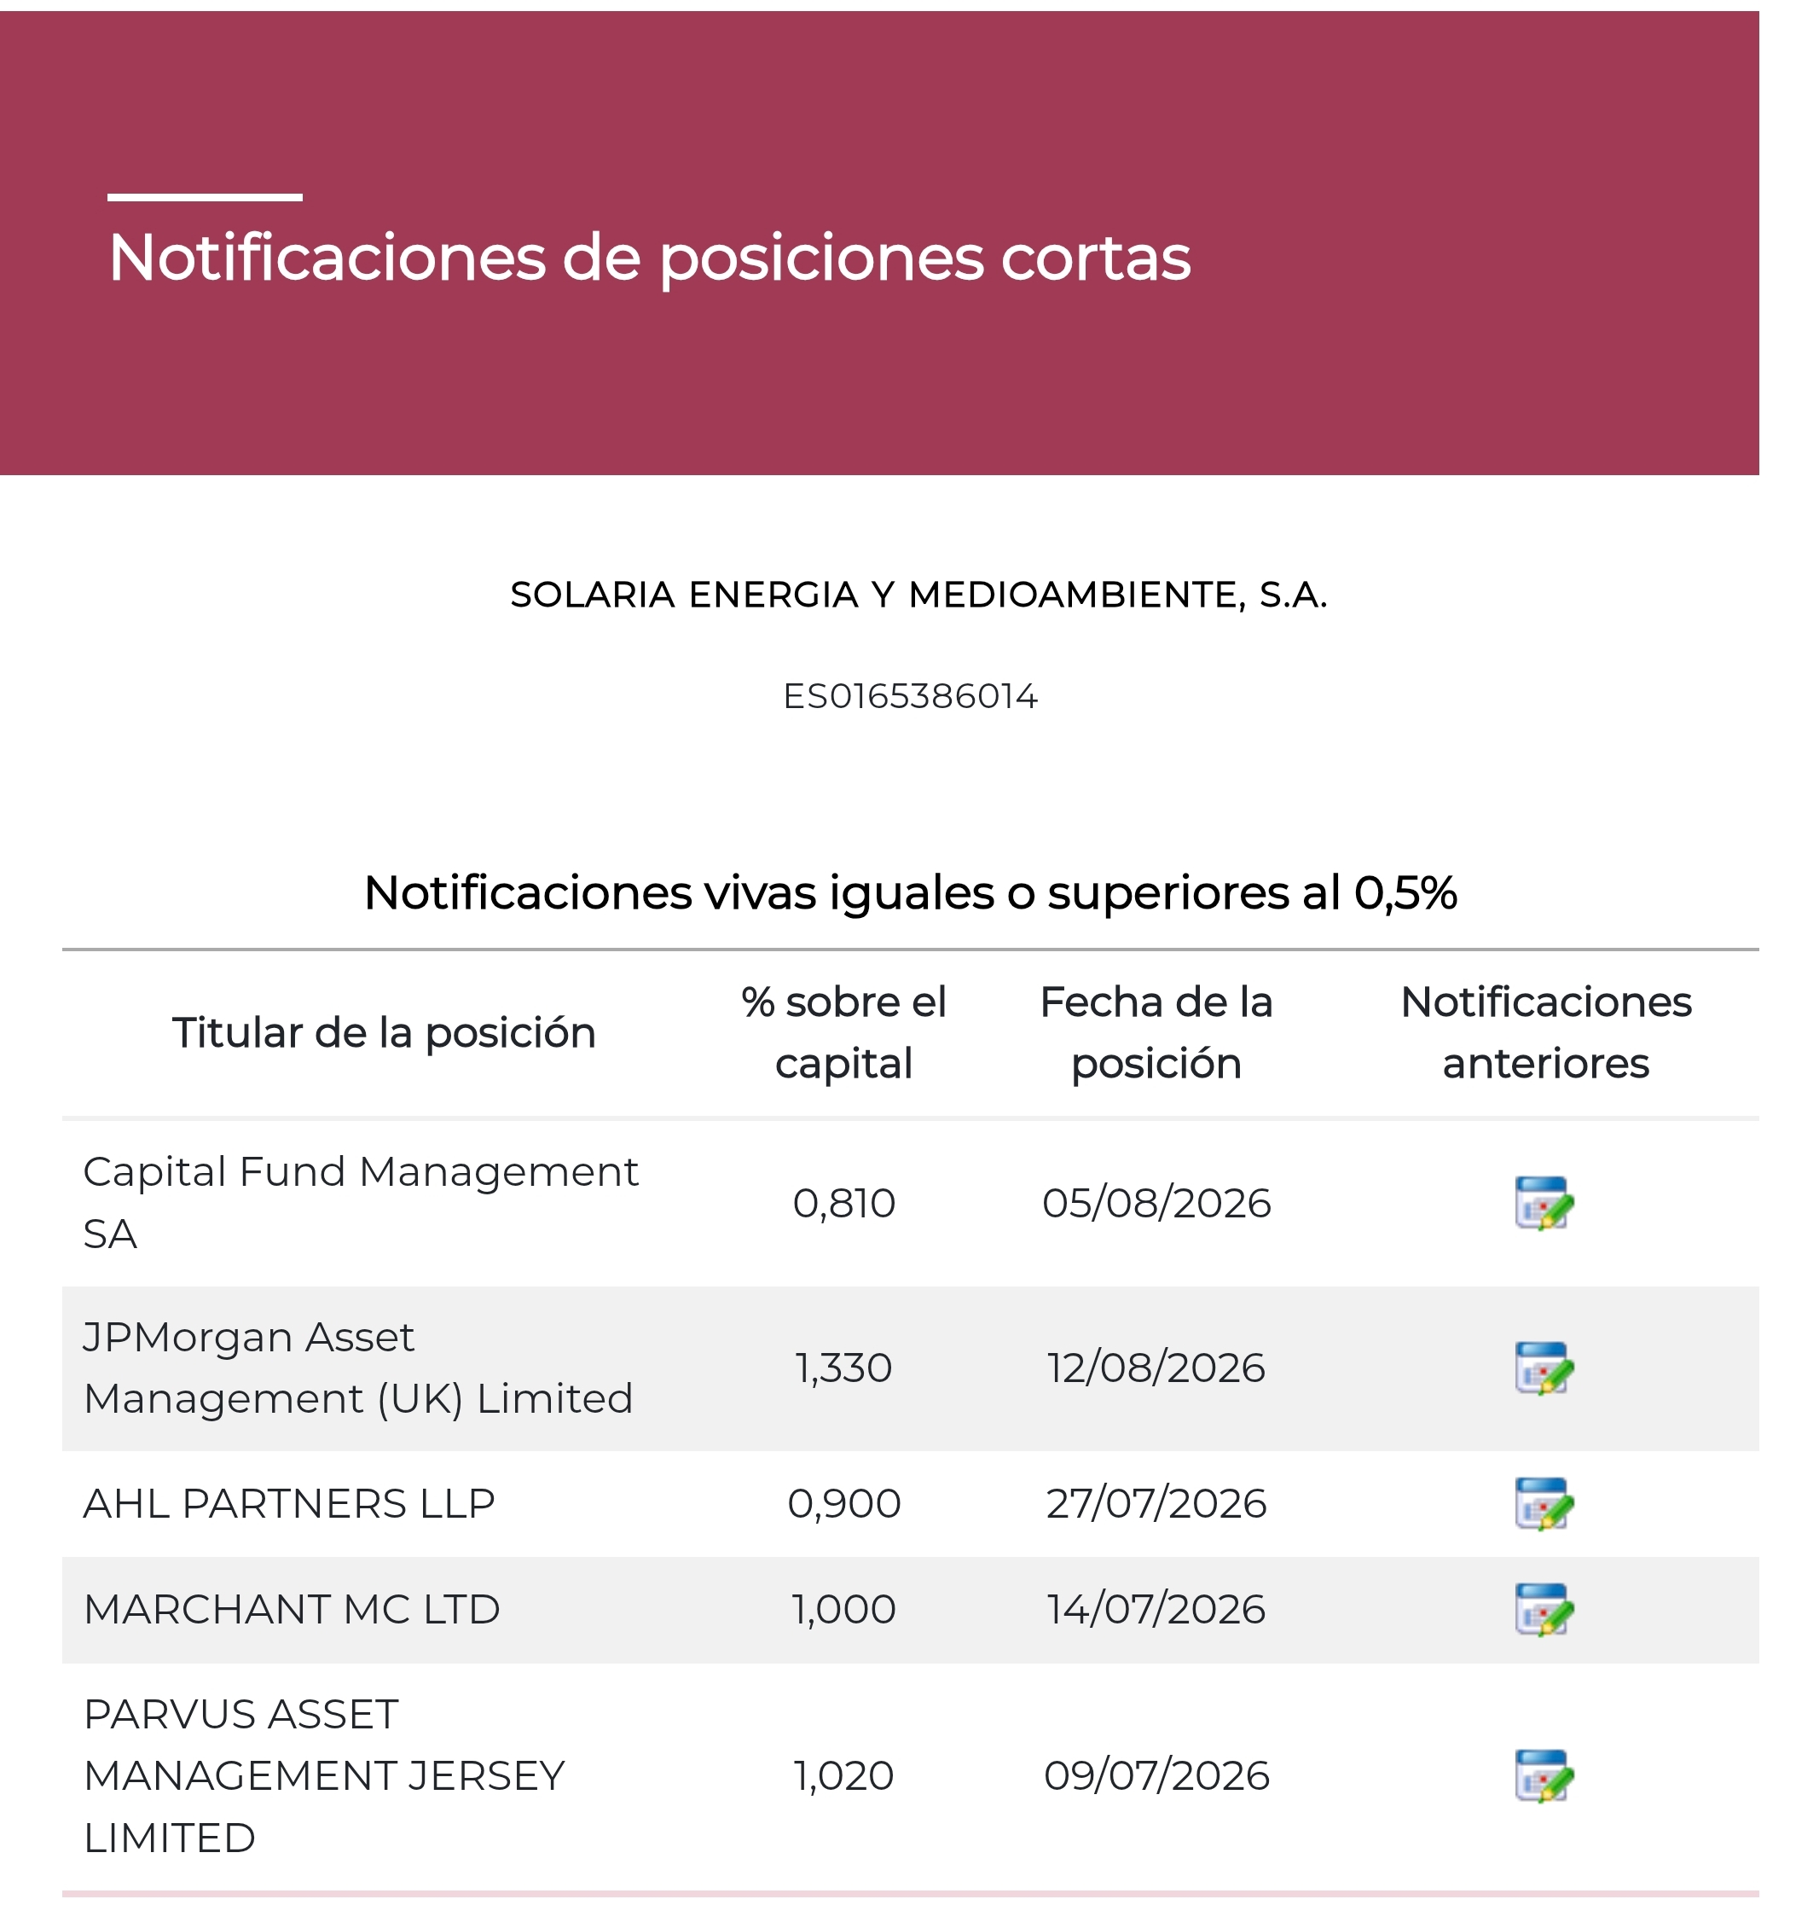Click the Notificaciones de posiciones cortas heading
This screenshot has height=1905, width=1796.
click(x=650, y=258)
